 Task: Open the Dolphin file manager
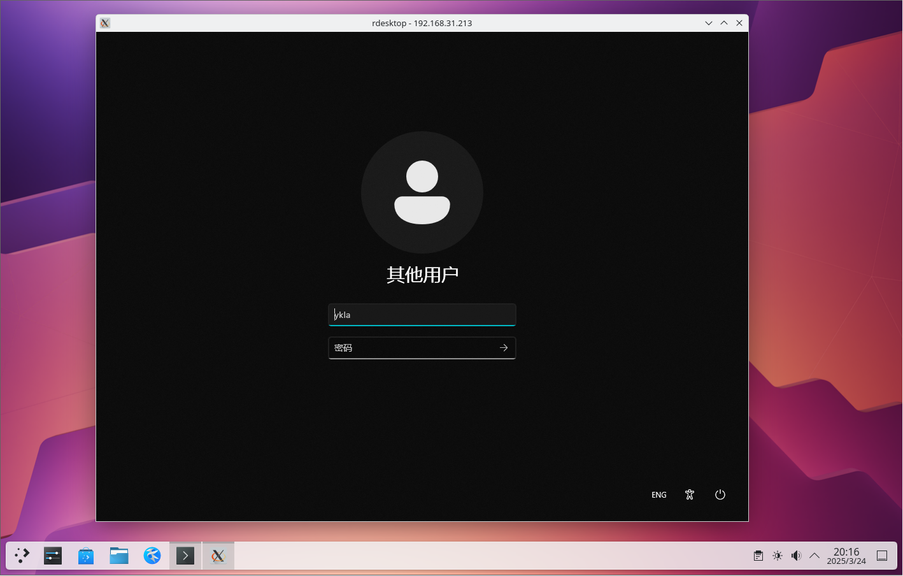coord(119,556)
